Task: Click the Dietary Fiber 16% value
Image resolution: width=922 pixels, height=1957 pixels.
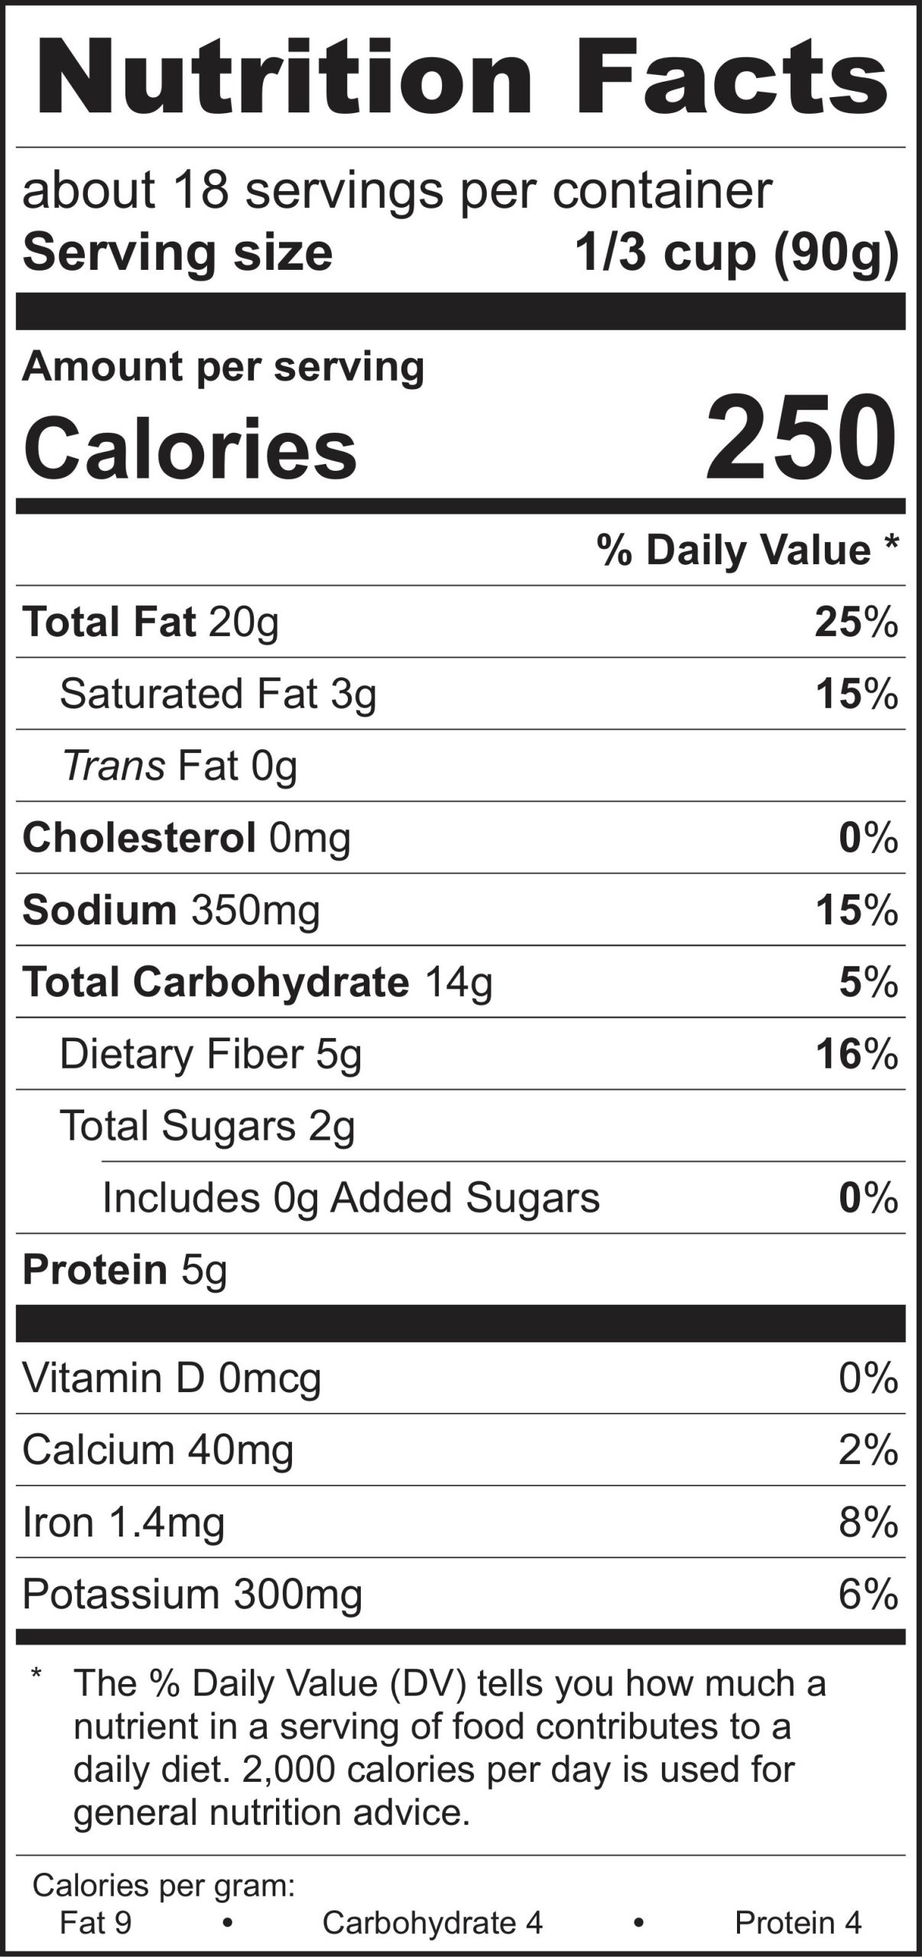Action: (x=855, y=1054)
